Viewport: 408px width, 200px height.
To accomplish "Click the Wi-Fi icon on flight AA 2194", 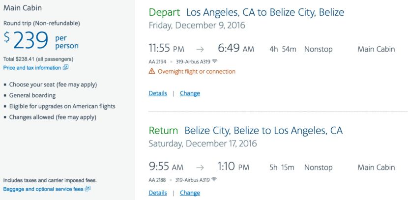I will pyautogui.click(x=214, y=61).
